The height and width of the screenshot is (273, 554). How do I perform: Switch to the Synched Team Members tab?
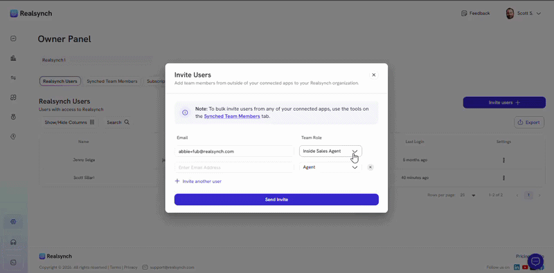(112, 81)
